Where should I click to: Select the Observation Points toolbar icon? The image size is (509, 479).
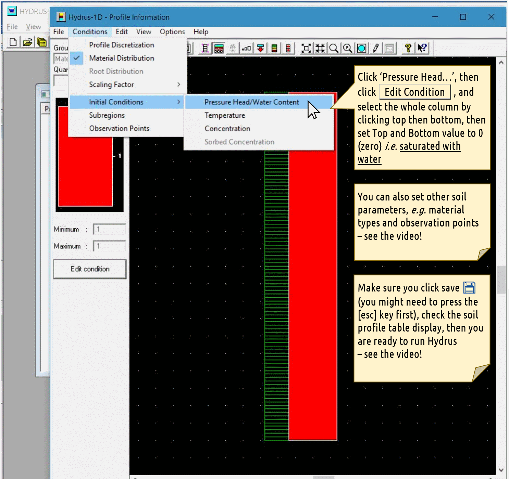click(x=288, y=48)
